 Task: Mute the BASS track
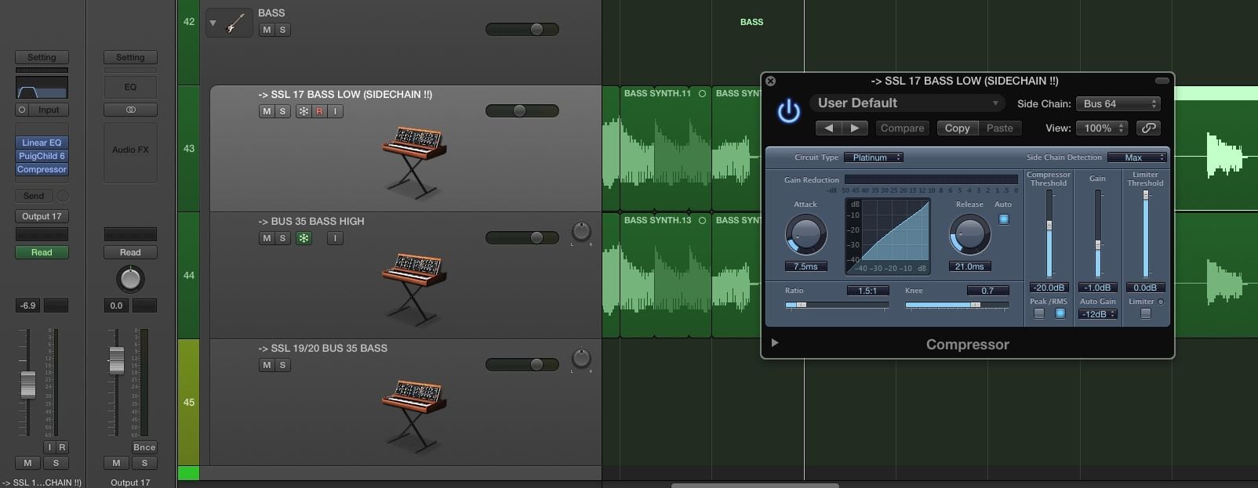[267, 30]
